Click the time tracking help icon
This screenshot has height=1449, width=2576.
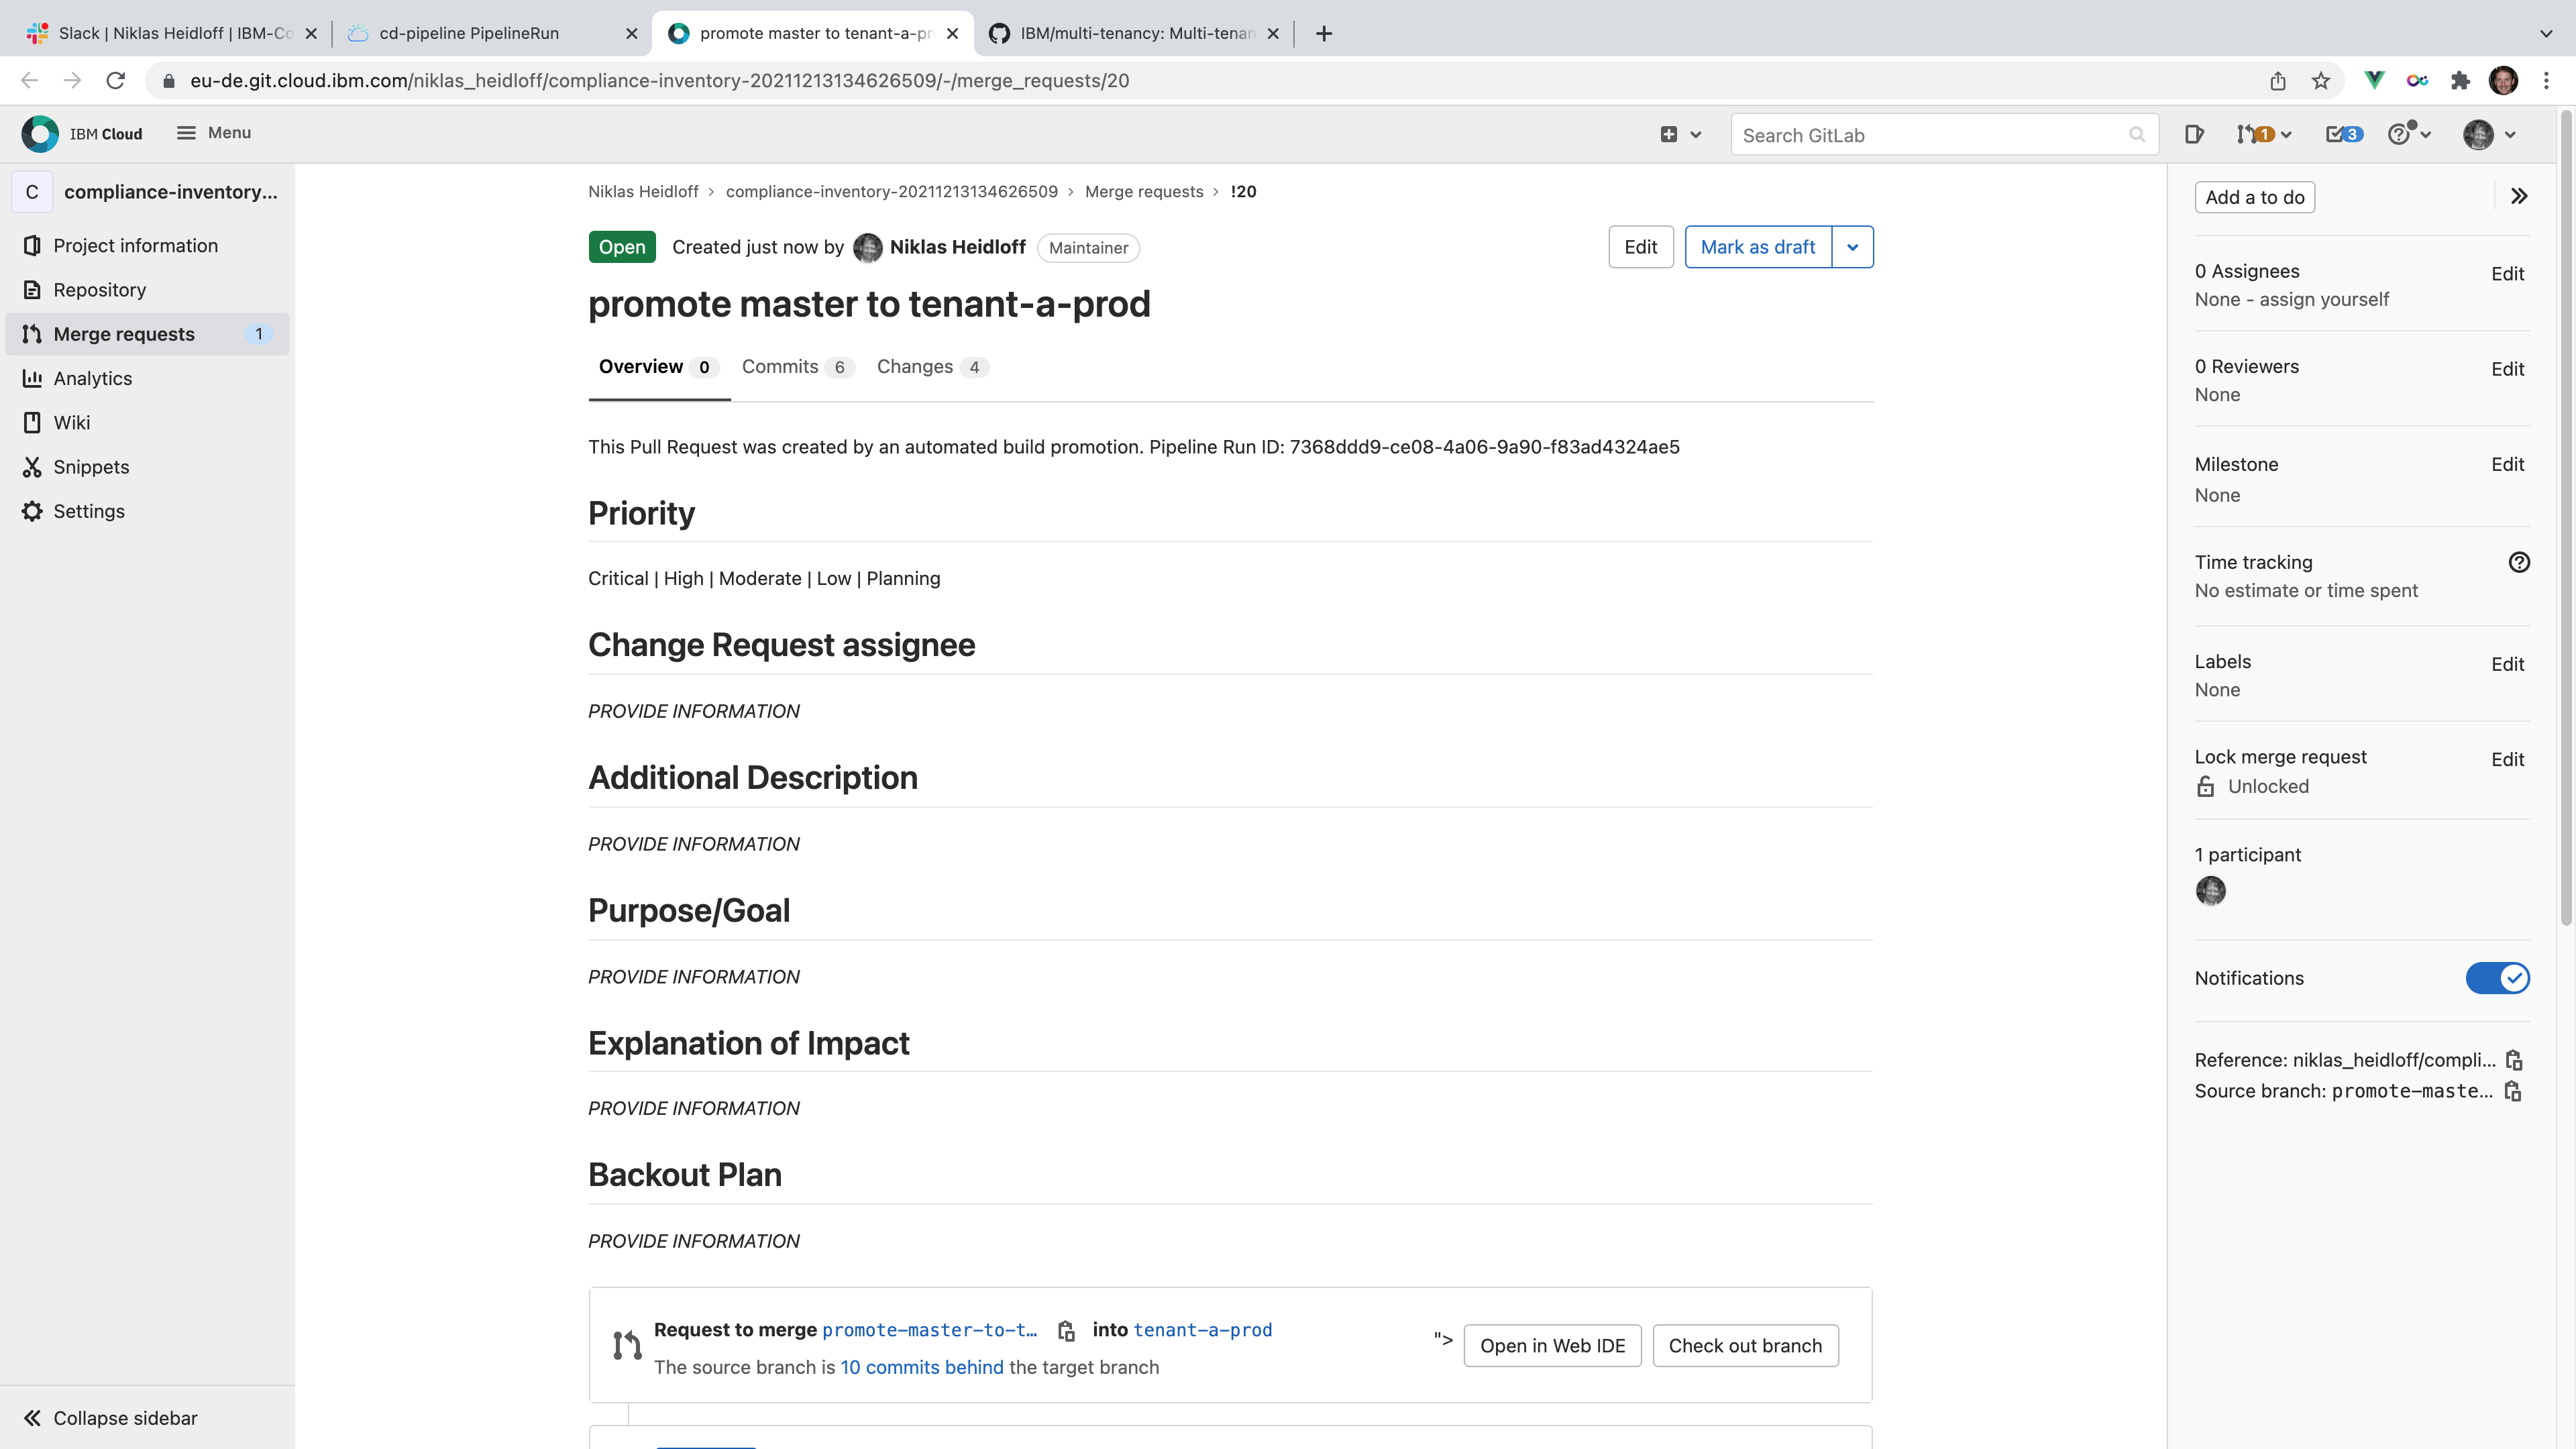coord(2519,562)
